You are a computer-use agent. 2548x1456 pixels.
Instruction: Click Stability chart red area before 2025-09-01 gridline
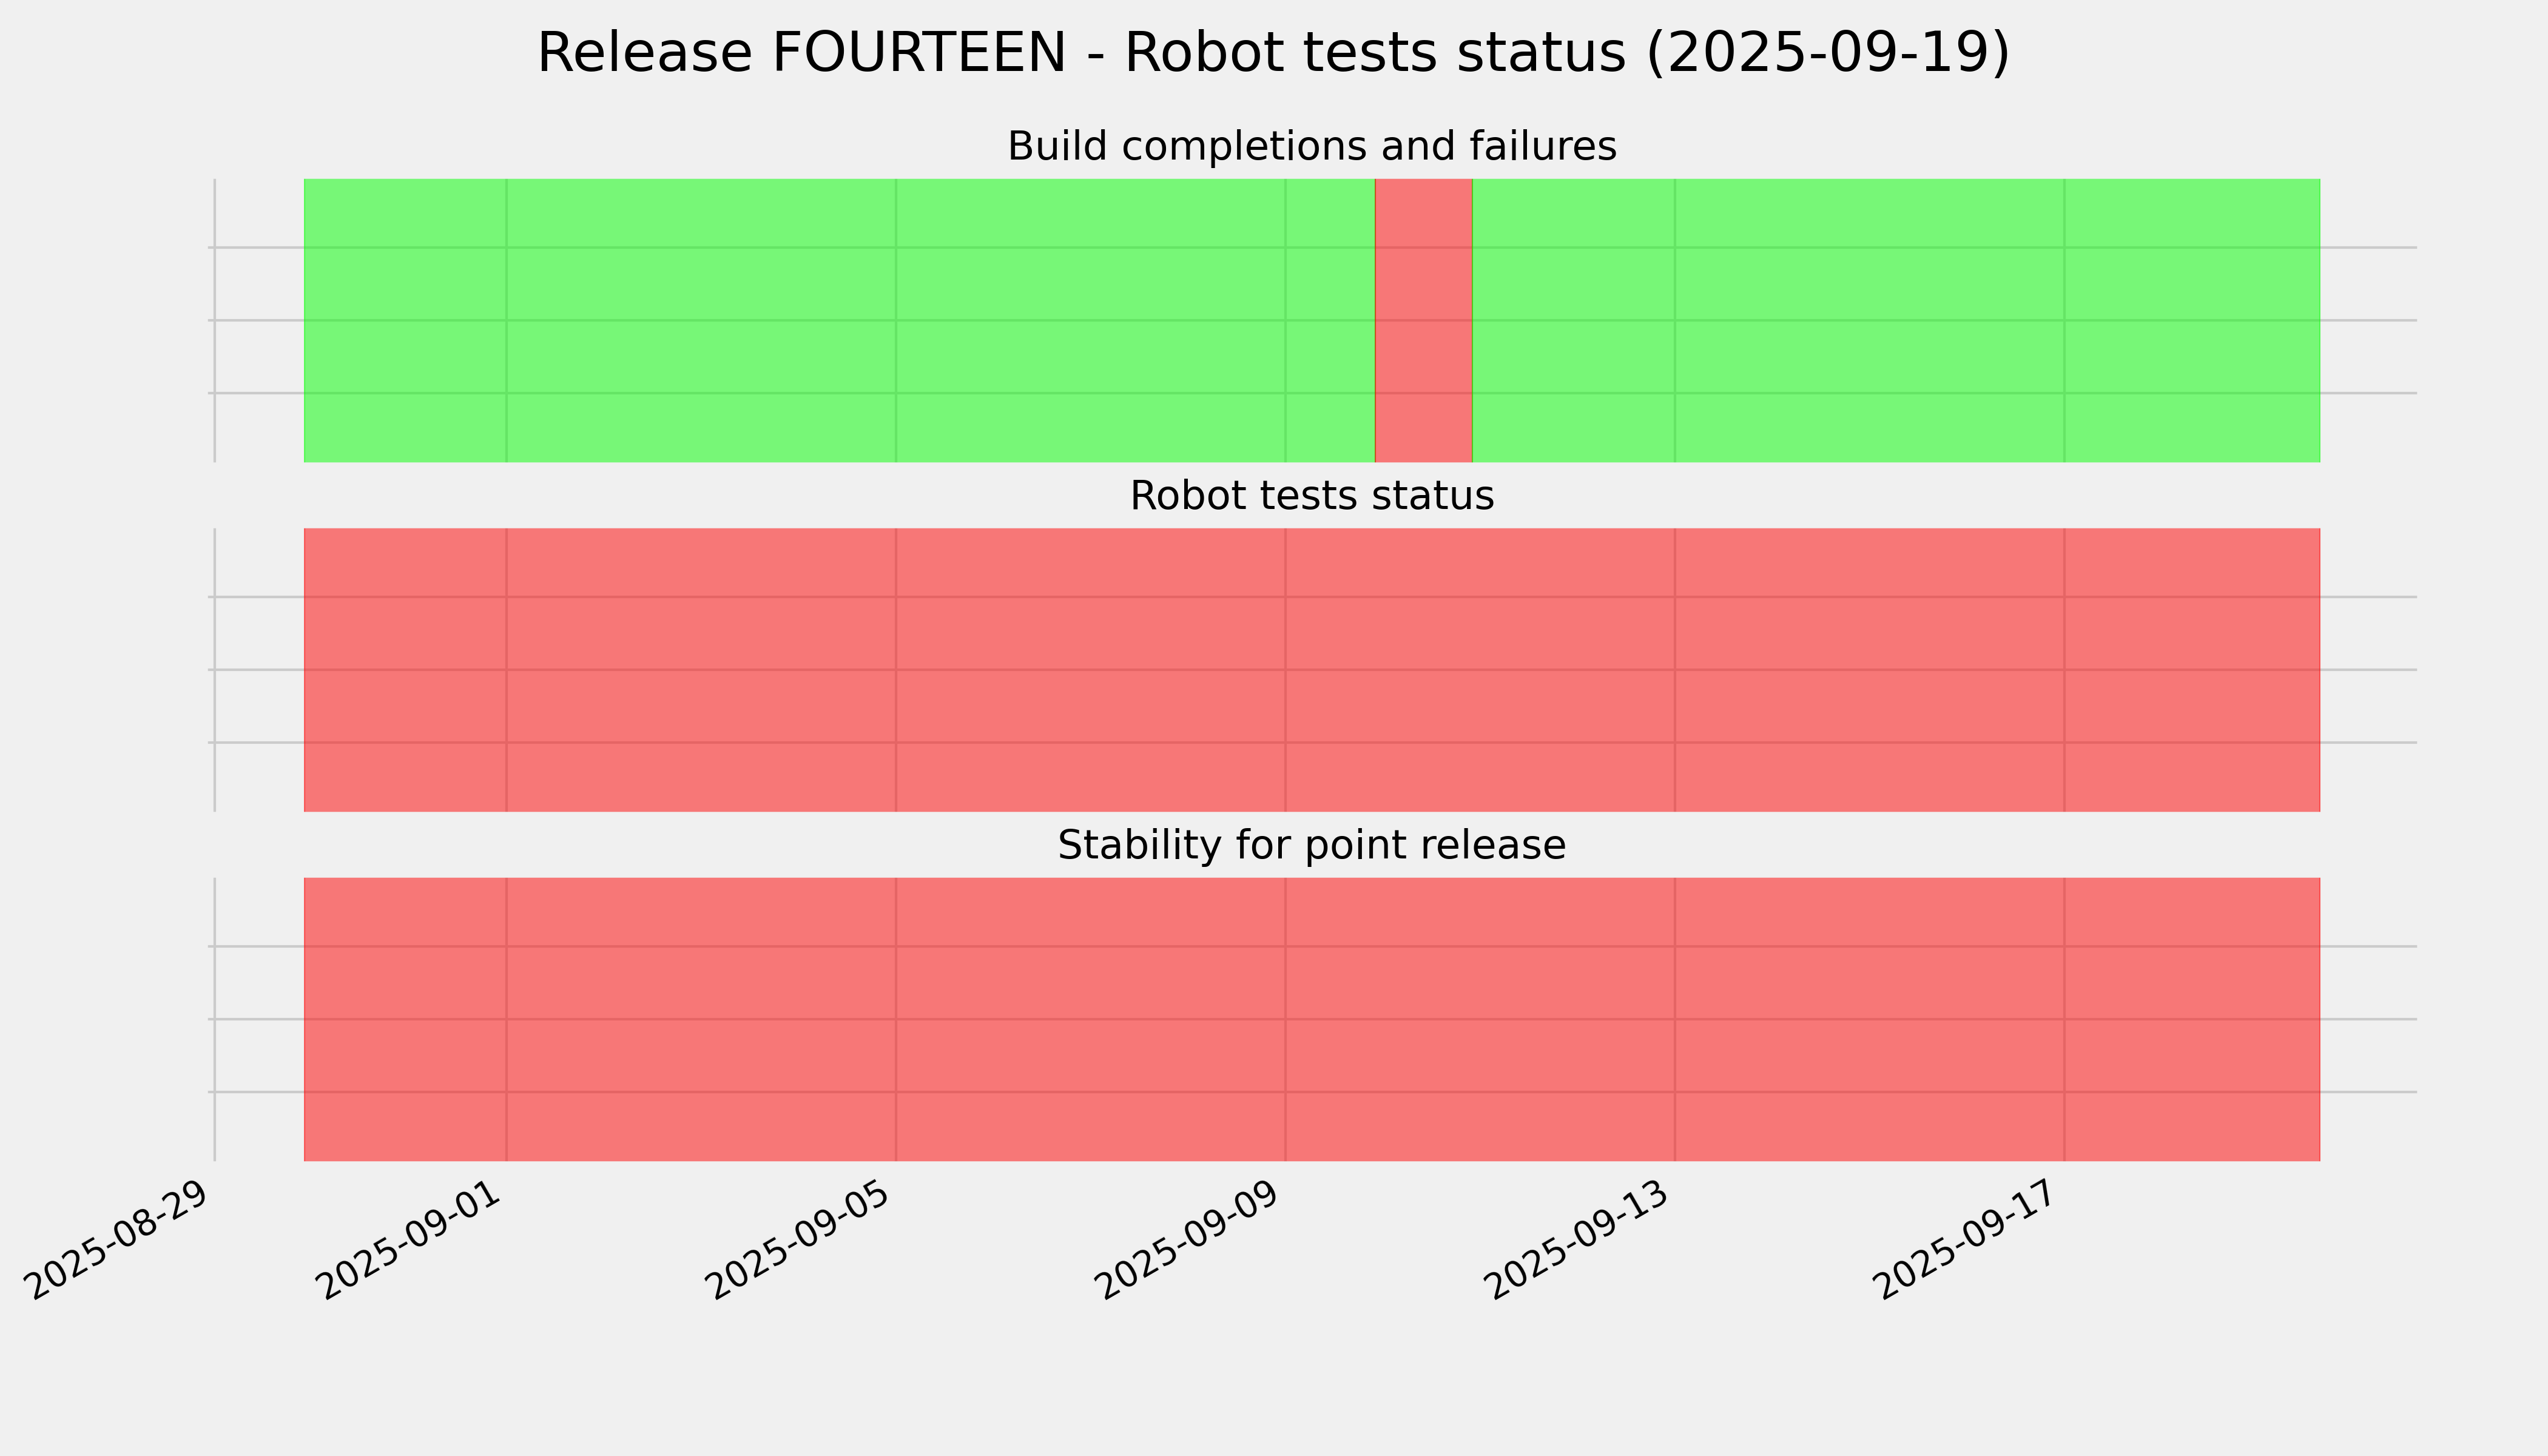405,1019
